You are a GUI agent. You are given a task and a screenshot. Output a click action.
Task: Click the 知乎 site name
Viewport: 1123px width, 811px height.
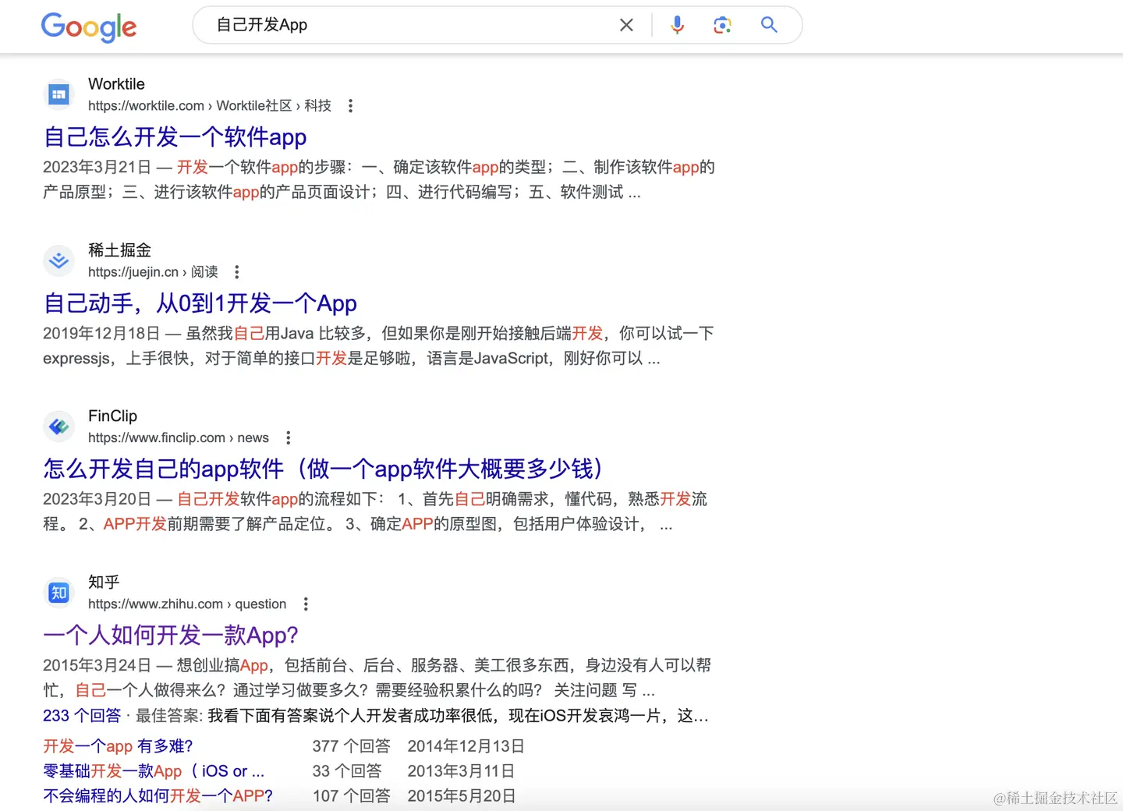pos(104,583)
